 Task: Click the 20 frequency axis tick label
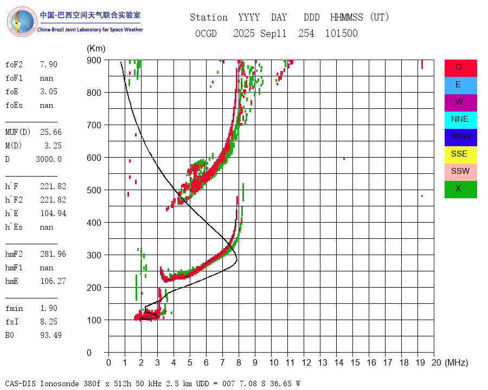(436, 362)
